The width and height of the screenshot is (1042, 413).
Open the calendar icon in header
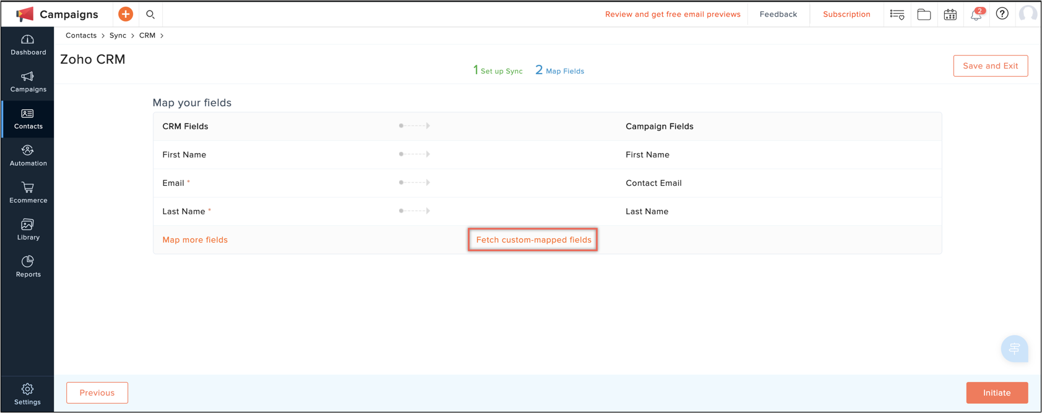click(950, 14)
